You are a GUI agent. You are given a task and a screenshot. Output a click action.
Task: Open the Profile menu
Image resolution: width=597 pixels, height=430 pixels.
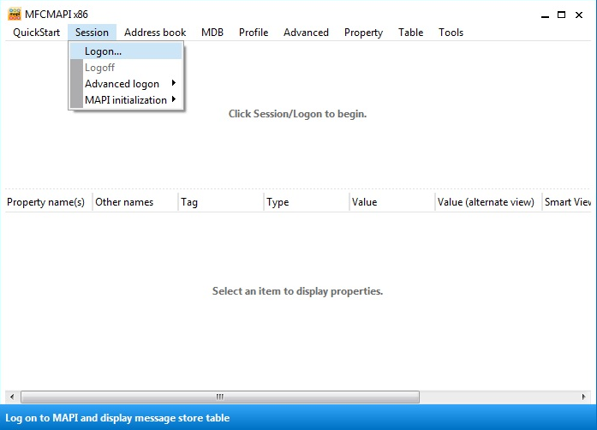pos(254,33)
